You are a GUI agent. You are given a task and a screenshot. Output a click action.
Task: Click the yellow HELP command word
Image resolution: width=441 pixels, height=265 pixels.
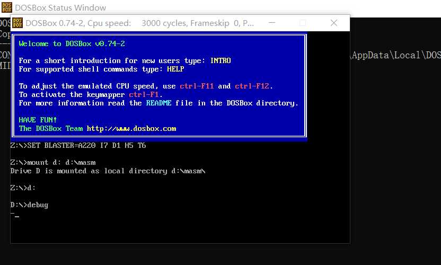pos(175,69)
